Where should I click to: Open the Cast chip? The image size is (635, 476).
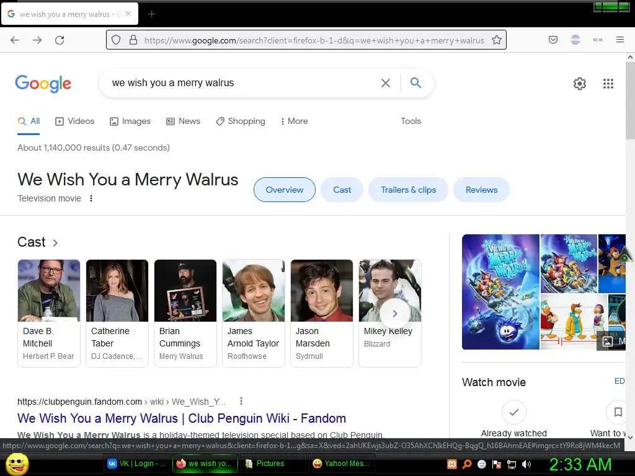[x=342, y=190]
